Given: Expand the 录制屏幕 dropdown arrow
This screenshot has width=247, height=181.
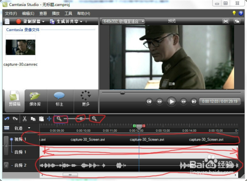Looking at the screenshot, I should [x=43, y=22].
